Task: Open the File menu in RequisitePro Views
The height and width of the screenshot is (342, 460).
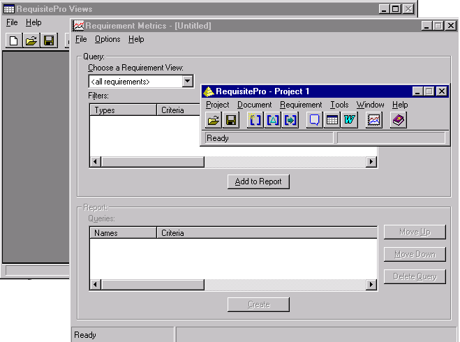Action: pos(12,22)
